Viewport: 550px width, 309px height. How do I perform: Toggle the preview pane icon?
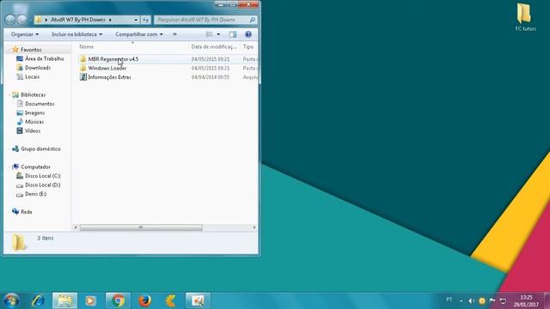pos(233,34)
